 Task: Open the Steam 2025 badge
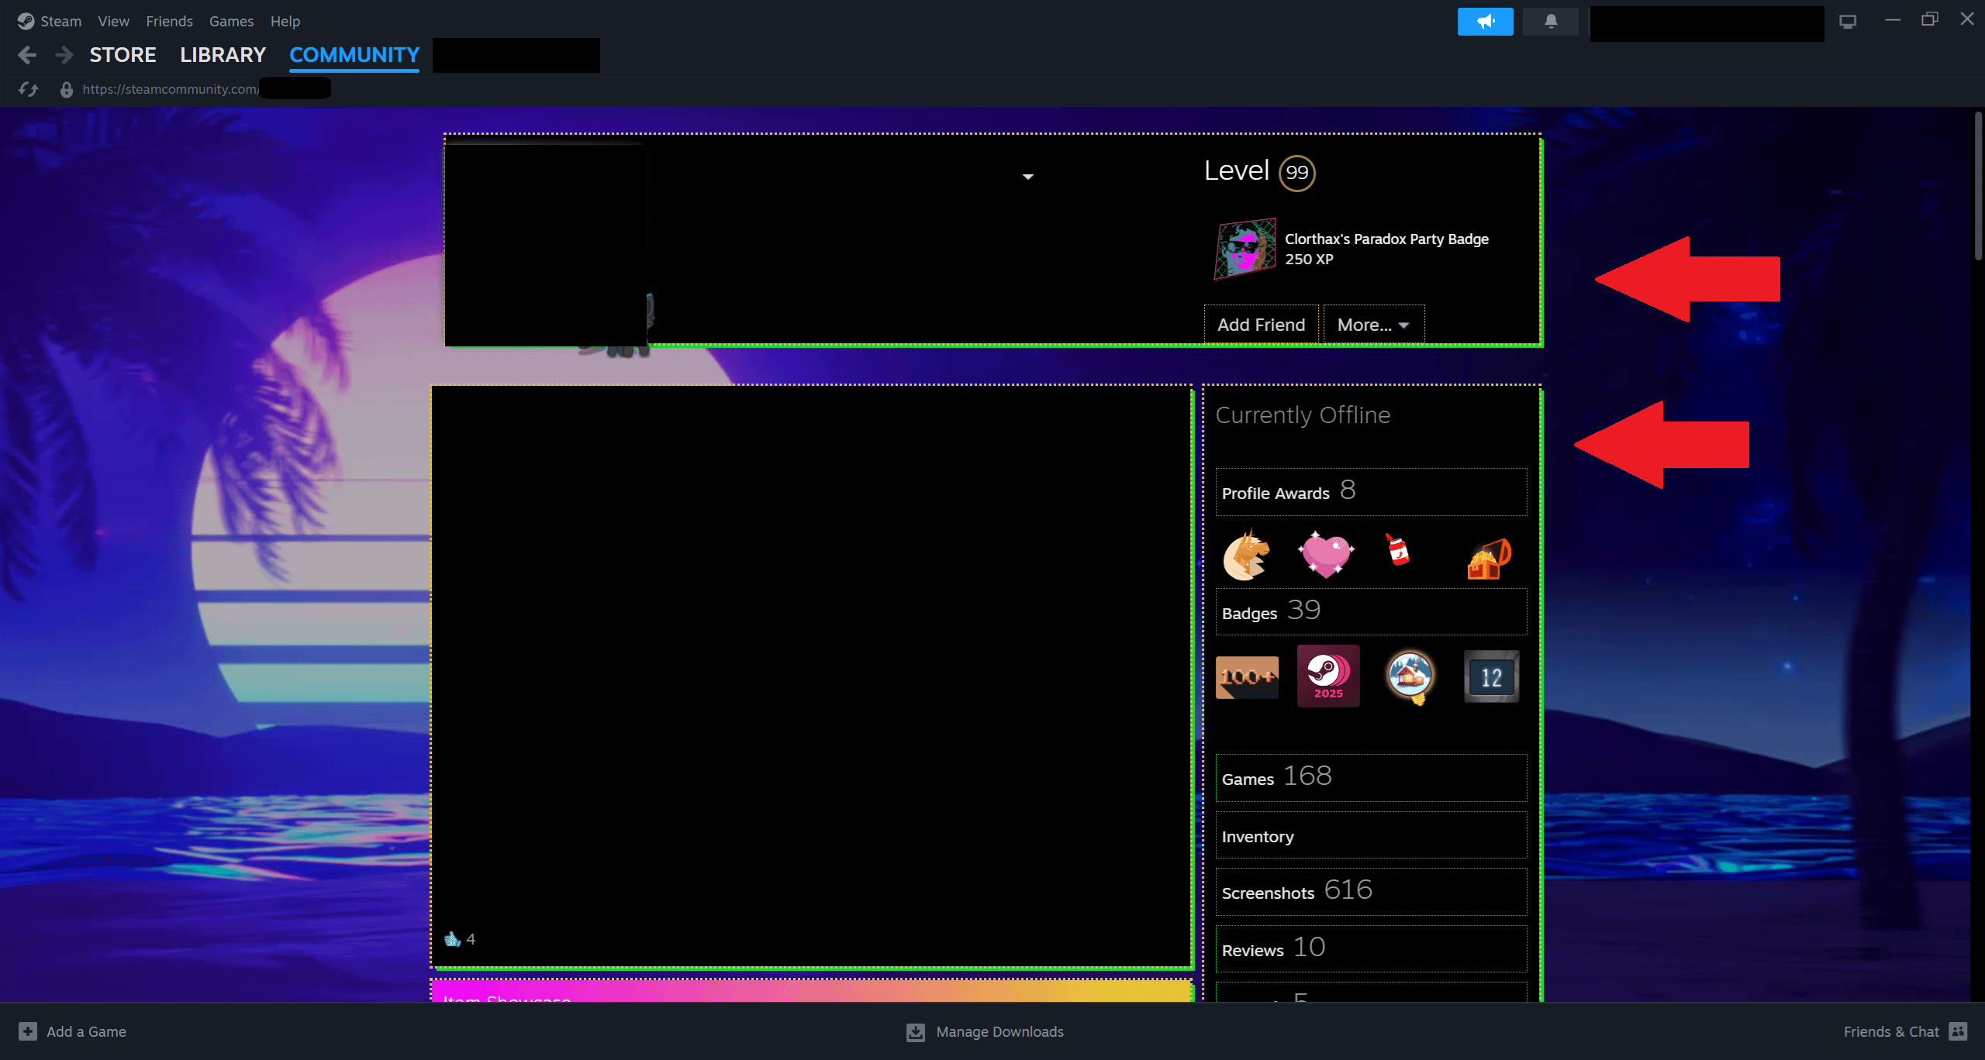point(1328,676)
